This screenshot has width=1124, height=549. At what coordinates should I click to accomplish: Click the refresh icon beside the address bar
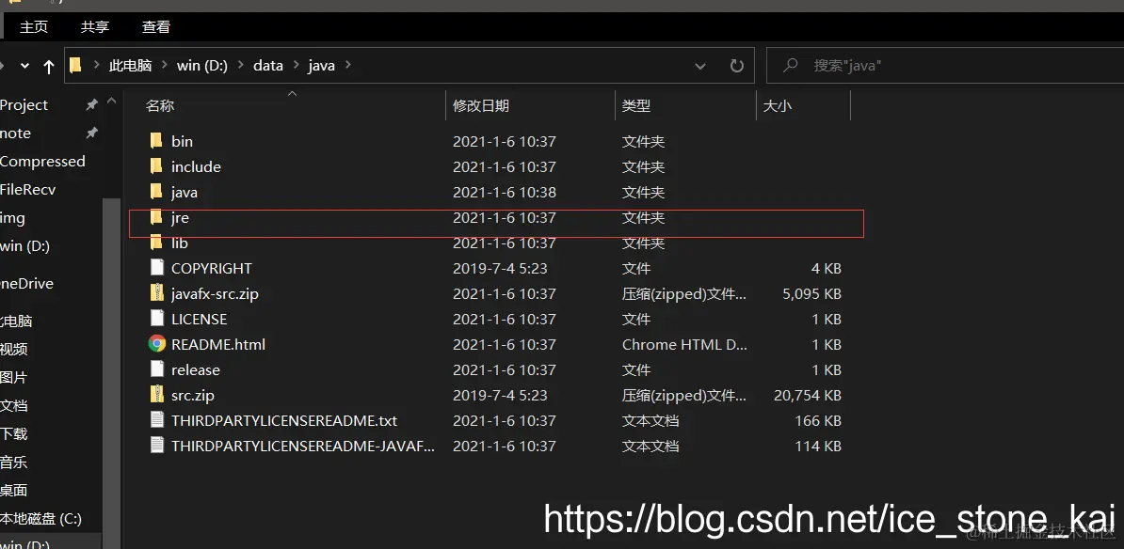738,65
